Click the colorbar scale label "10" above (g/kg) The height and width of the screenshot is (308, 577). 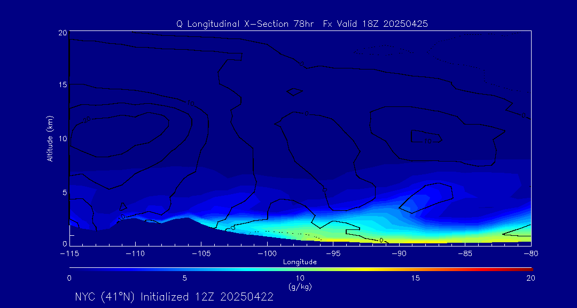coord(300,279)
